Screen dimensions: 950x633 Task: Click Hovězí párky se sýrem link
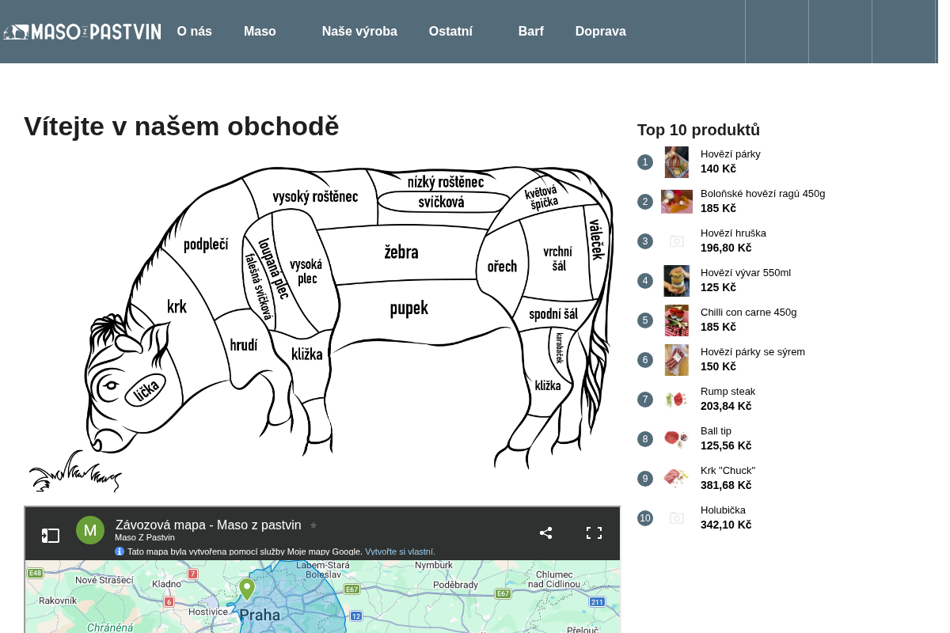point(753,352)
